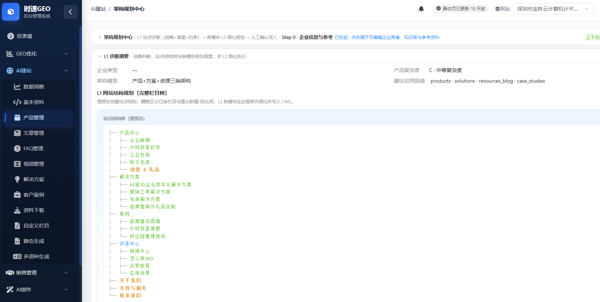Image resolution: width=600 pixels, height=302 pixels.
Task: Click the 文章管理 newspaper icon
Action: click(17, 133)
